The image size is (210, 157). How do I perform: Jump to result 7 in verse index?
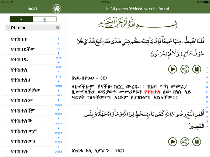(x=207, y=92)
